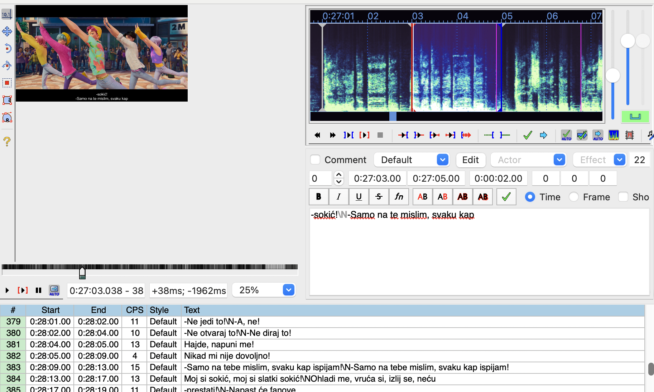Toggle automatic commit of timing changes
This screenshot has height=392, width=654.
(x=566, y=135)
